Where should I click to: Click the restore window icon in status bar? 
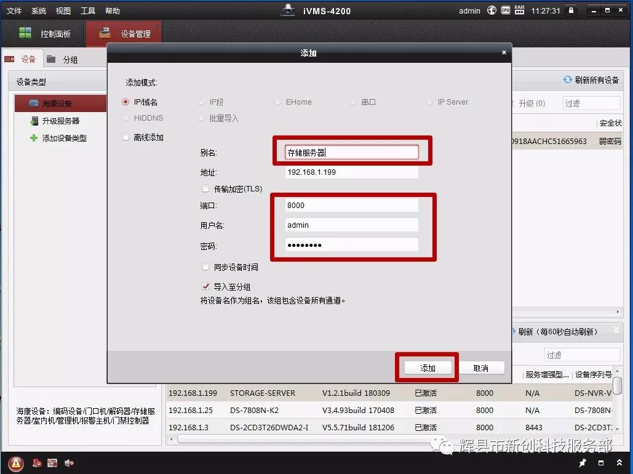(x=601, y=463)
